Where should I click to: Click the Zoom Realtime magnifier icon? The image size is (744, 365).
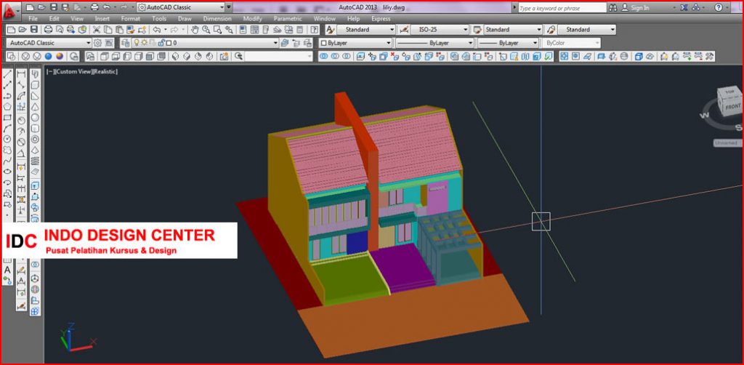pos(206,30)
